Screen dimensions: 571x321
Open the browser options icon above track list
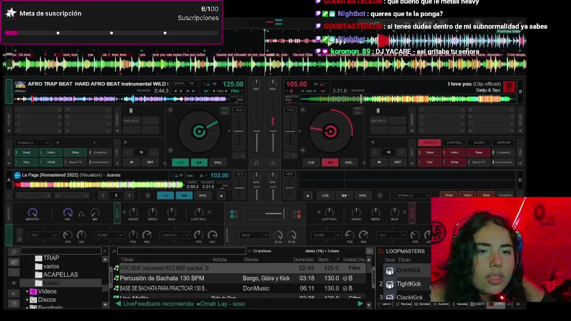(369, 251)
